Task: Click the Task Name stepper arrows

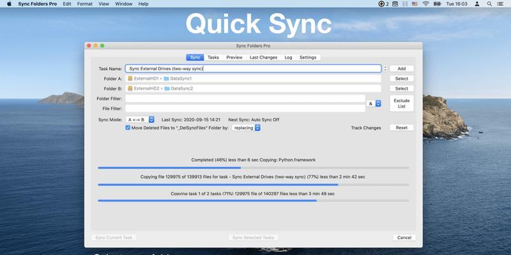Action: tap(385, 69)
